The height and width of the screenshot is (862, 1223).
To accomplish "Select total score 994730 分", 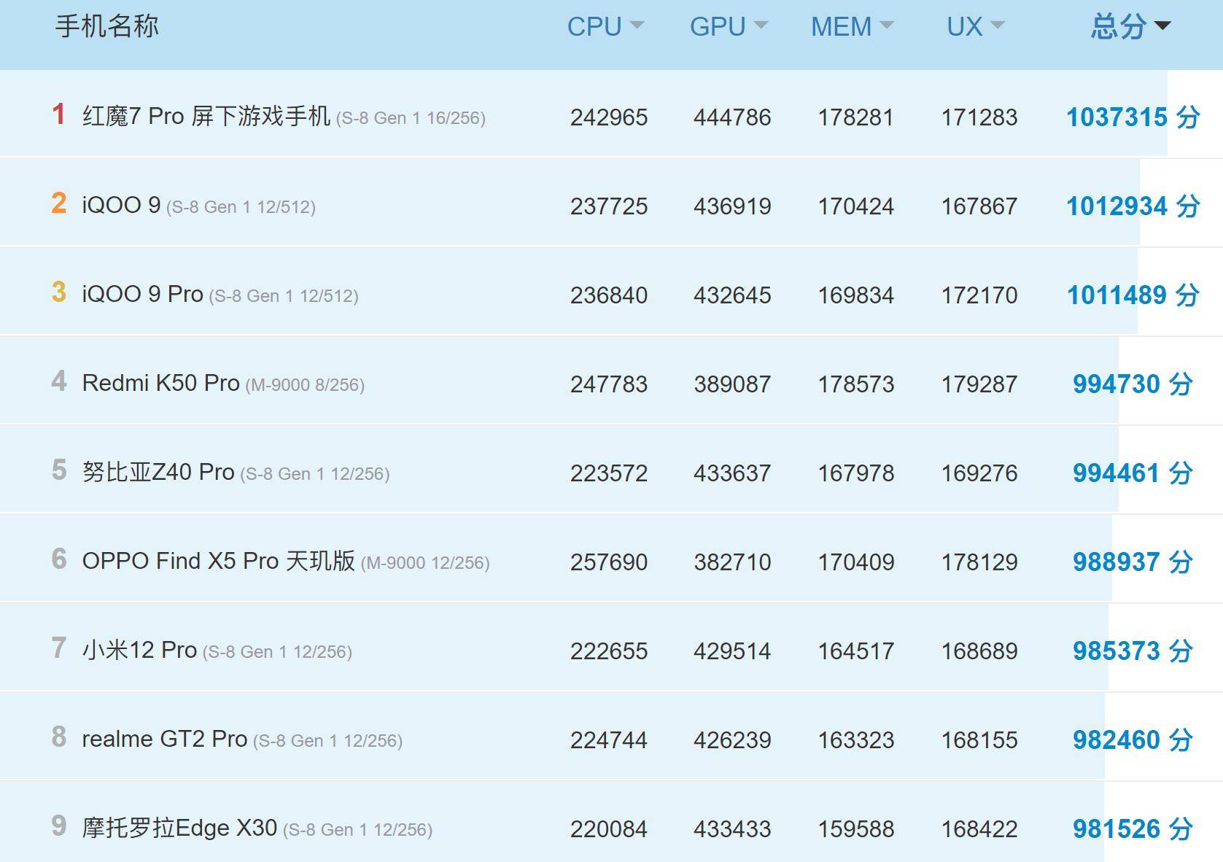I will (1133, 384).
